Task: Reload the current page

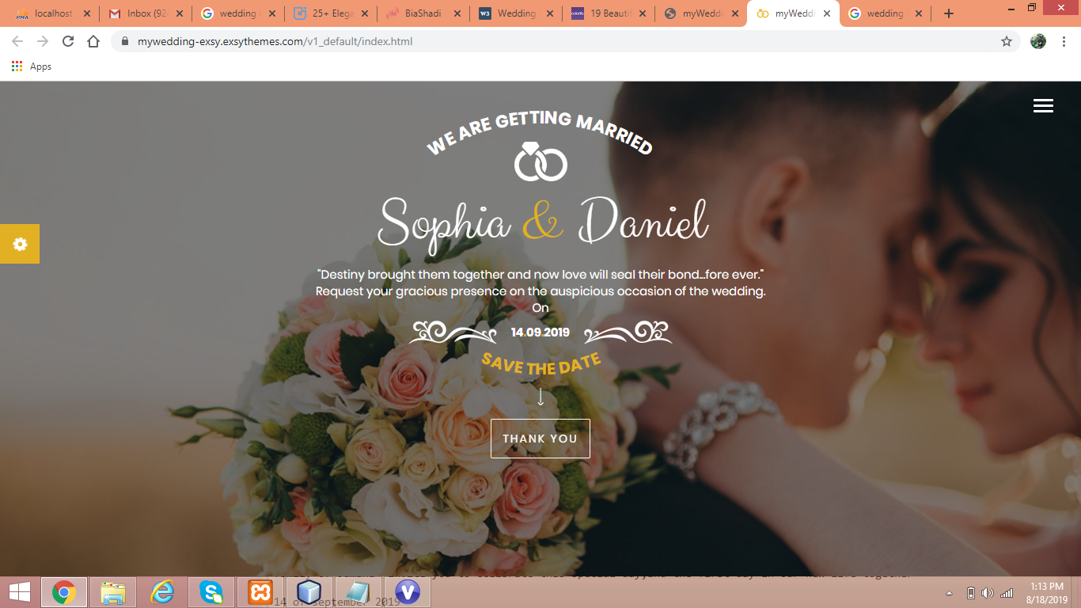Action: click(x=68, y=41)
